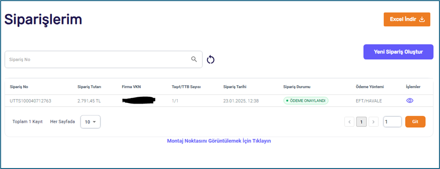Click the 1/1 vehicle count cell
The width and height of the screenshot is (440, 169).
tap(175, 101)
